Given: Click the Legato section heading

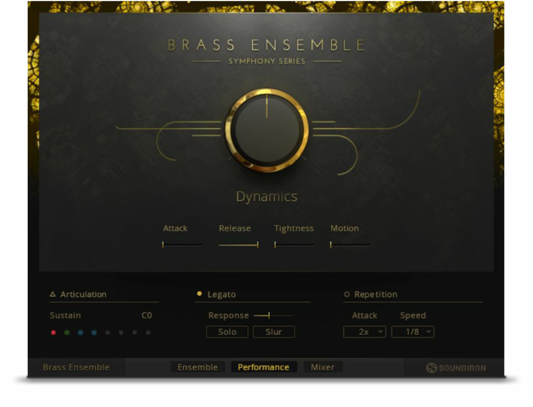Looking at the screenshot, I should tap(222, 294).
